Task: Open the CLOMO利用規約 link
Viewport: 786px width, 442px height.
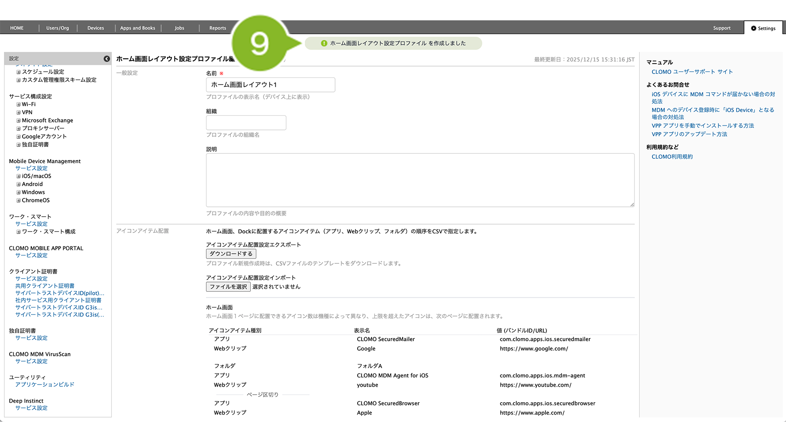Action: [672, 157]
